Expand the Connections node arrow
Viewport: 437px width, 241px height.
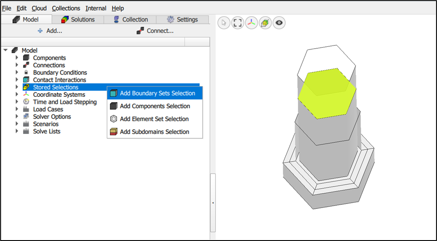point(17,65)
